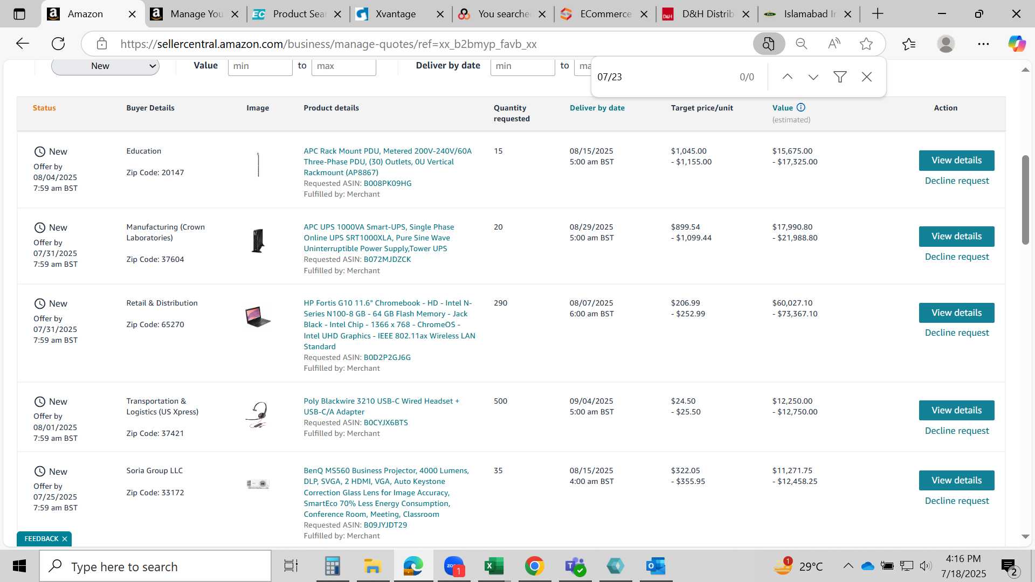Open the tab actions menu icon

click(19, 14)
